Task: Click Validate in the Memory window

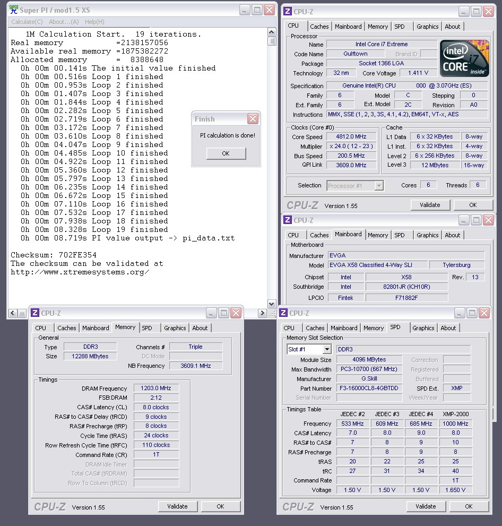Action: 177,506
